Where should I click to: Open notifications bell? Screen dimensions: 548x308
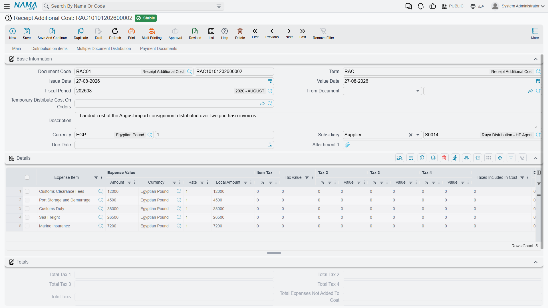pyautogui.click(x=421, y=6)
